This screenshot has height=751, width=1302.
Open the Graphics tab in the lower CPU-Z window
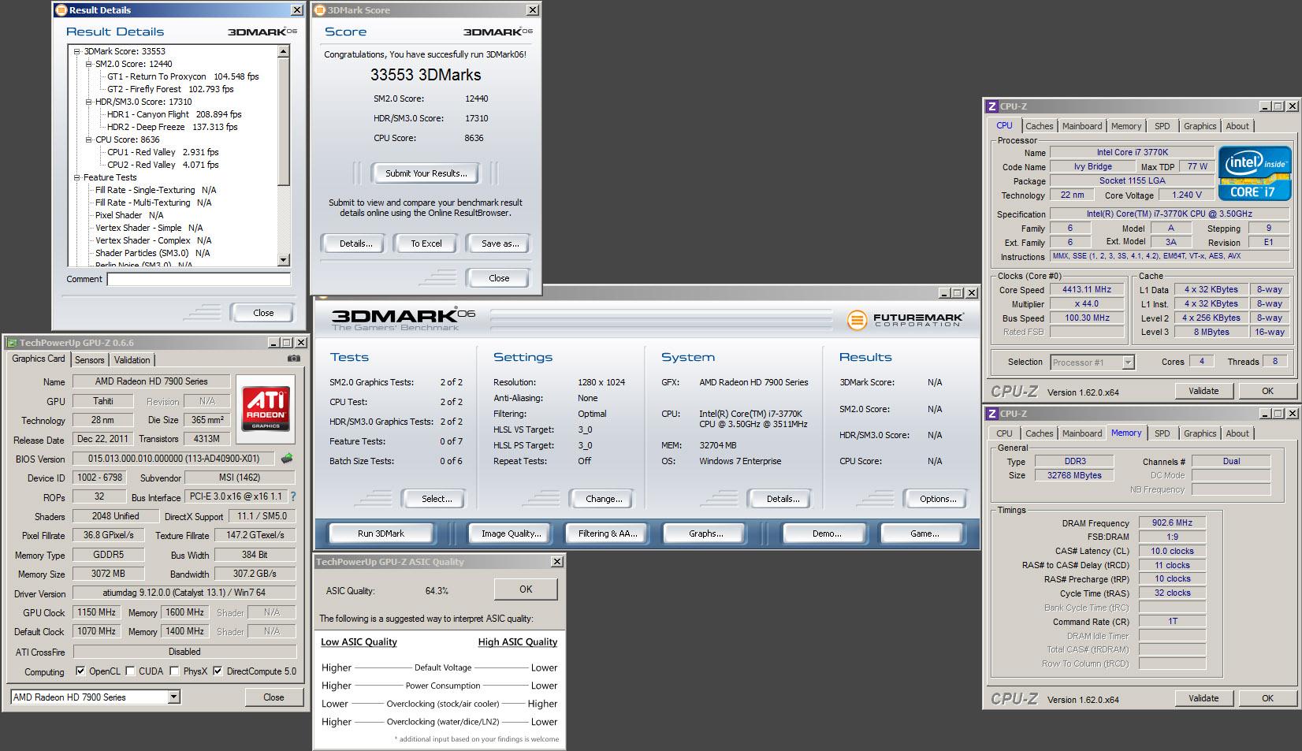point(1200,433)
